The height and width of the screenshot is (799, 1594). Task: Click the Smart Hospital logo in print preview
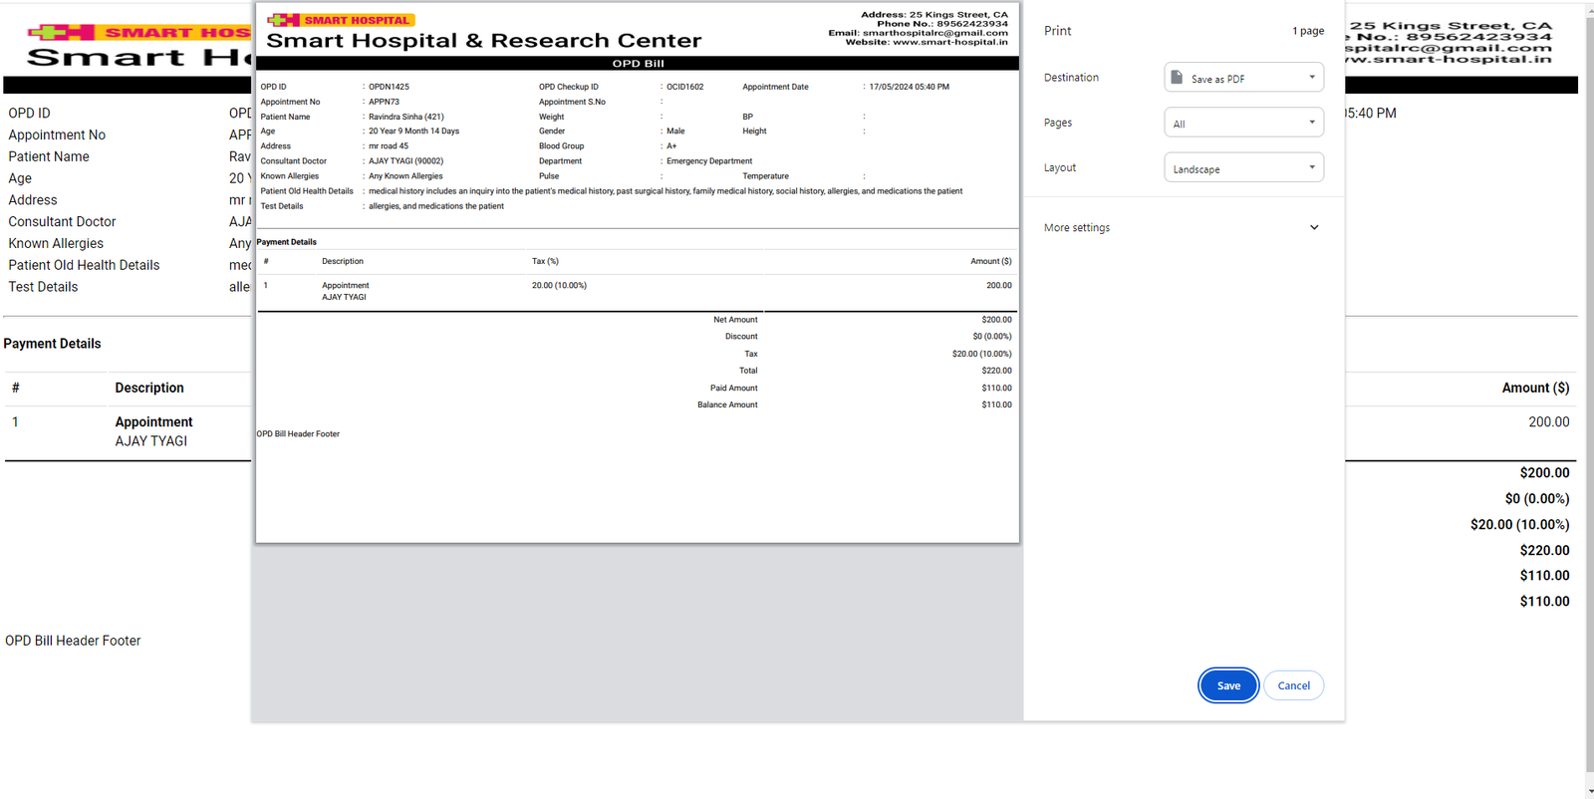pos(341,20)
